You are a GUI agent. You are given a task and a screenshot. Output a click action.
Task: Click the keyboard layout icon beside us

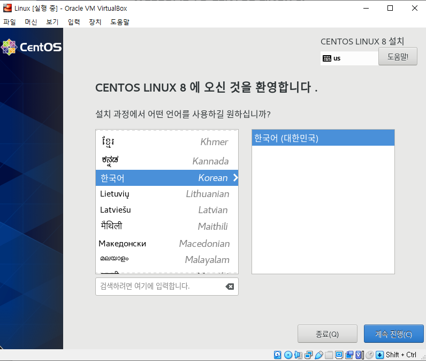coord(327,58)
